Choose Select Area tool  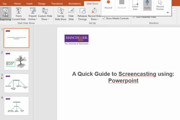[135, 5]
